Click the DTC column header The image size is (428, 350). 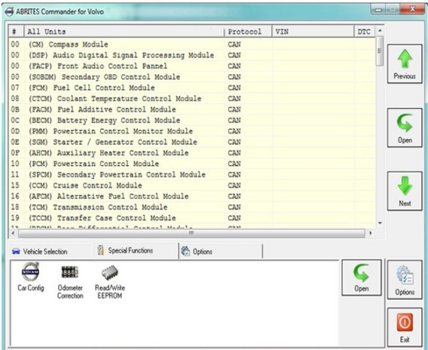[x=365, y=32]
